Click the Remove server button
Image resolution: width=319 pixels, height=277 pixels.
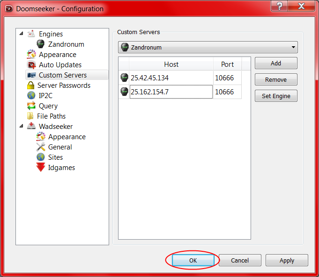(276, 79)
